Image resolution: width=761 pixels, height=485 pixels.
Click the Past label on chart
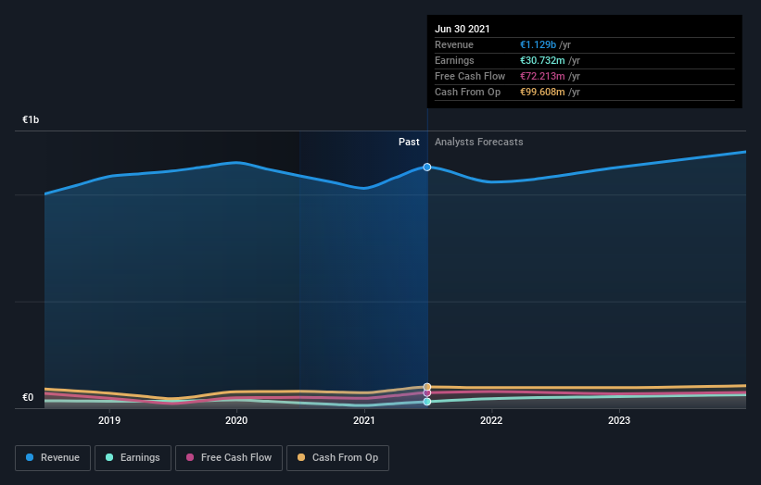click(x=409, y=142)
